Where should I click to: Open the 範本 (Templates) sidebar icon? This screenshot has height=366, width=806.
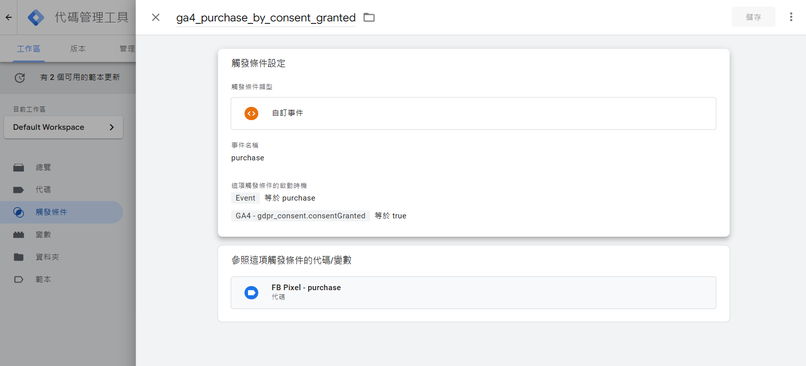coord(18,279)
